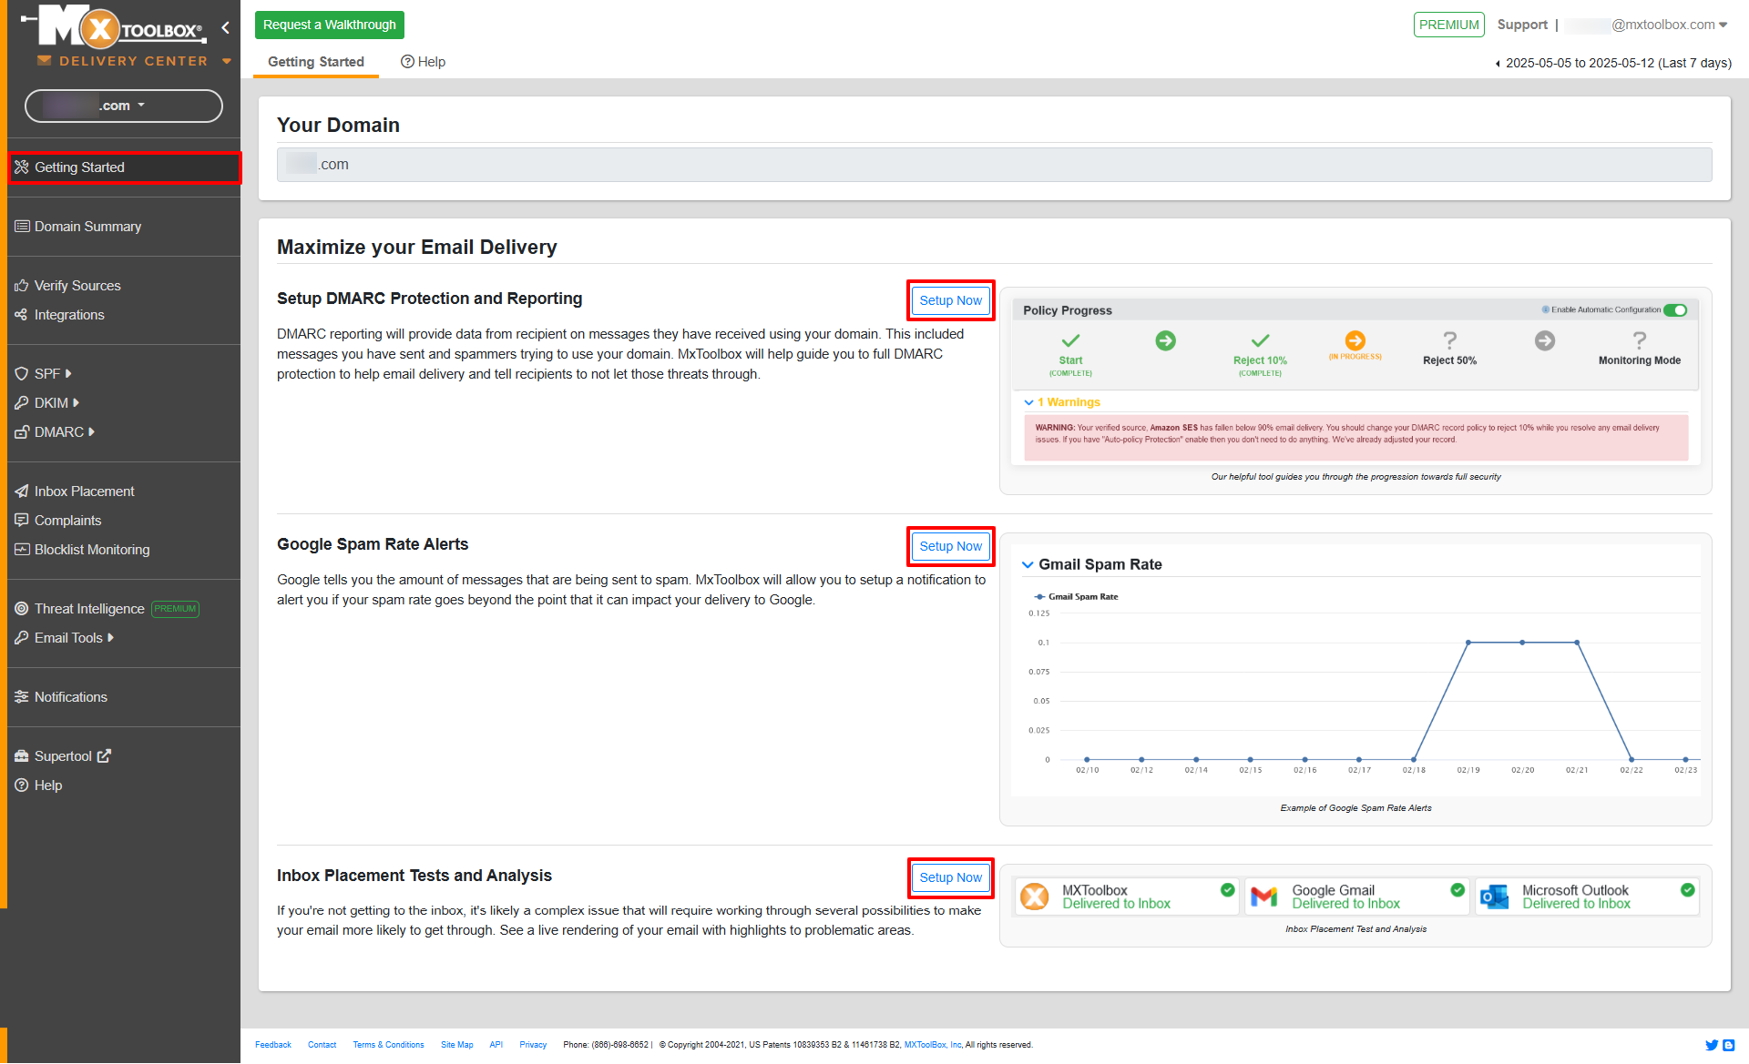Switch to the Help tab
This screenshot has width=1749, height=1064.
424,62
